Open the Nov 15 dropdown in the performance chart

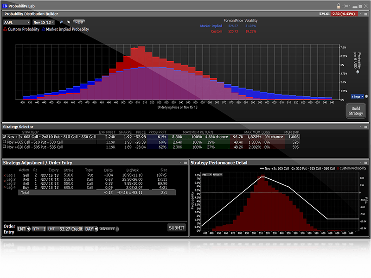click(217, 175)
